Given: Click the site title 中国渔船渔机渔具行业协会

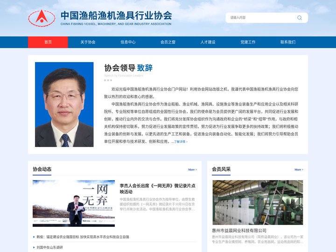Looking at the screenshot, I should 116,15.
